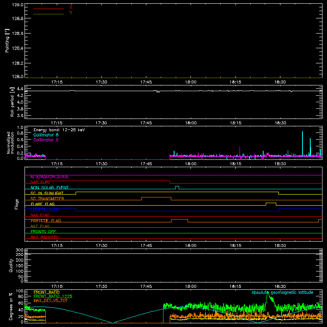
Task: Click the Quality axis title
Action: (x=11, y=265)
